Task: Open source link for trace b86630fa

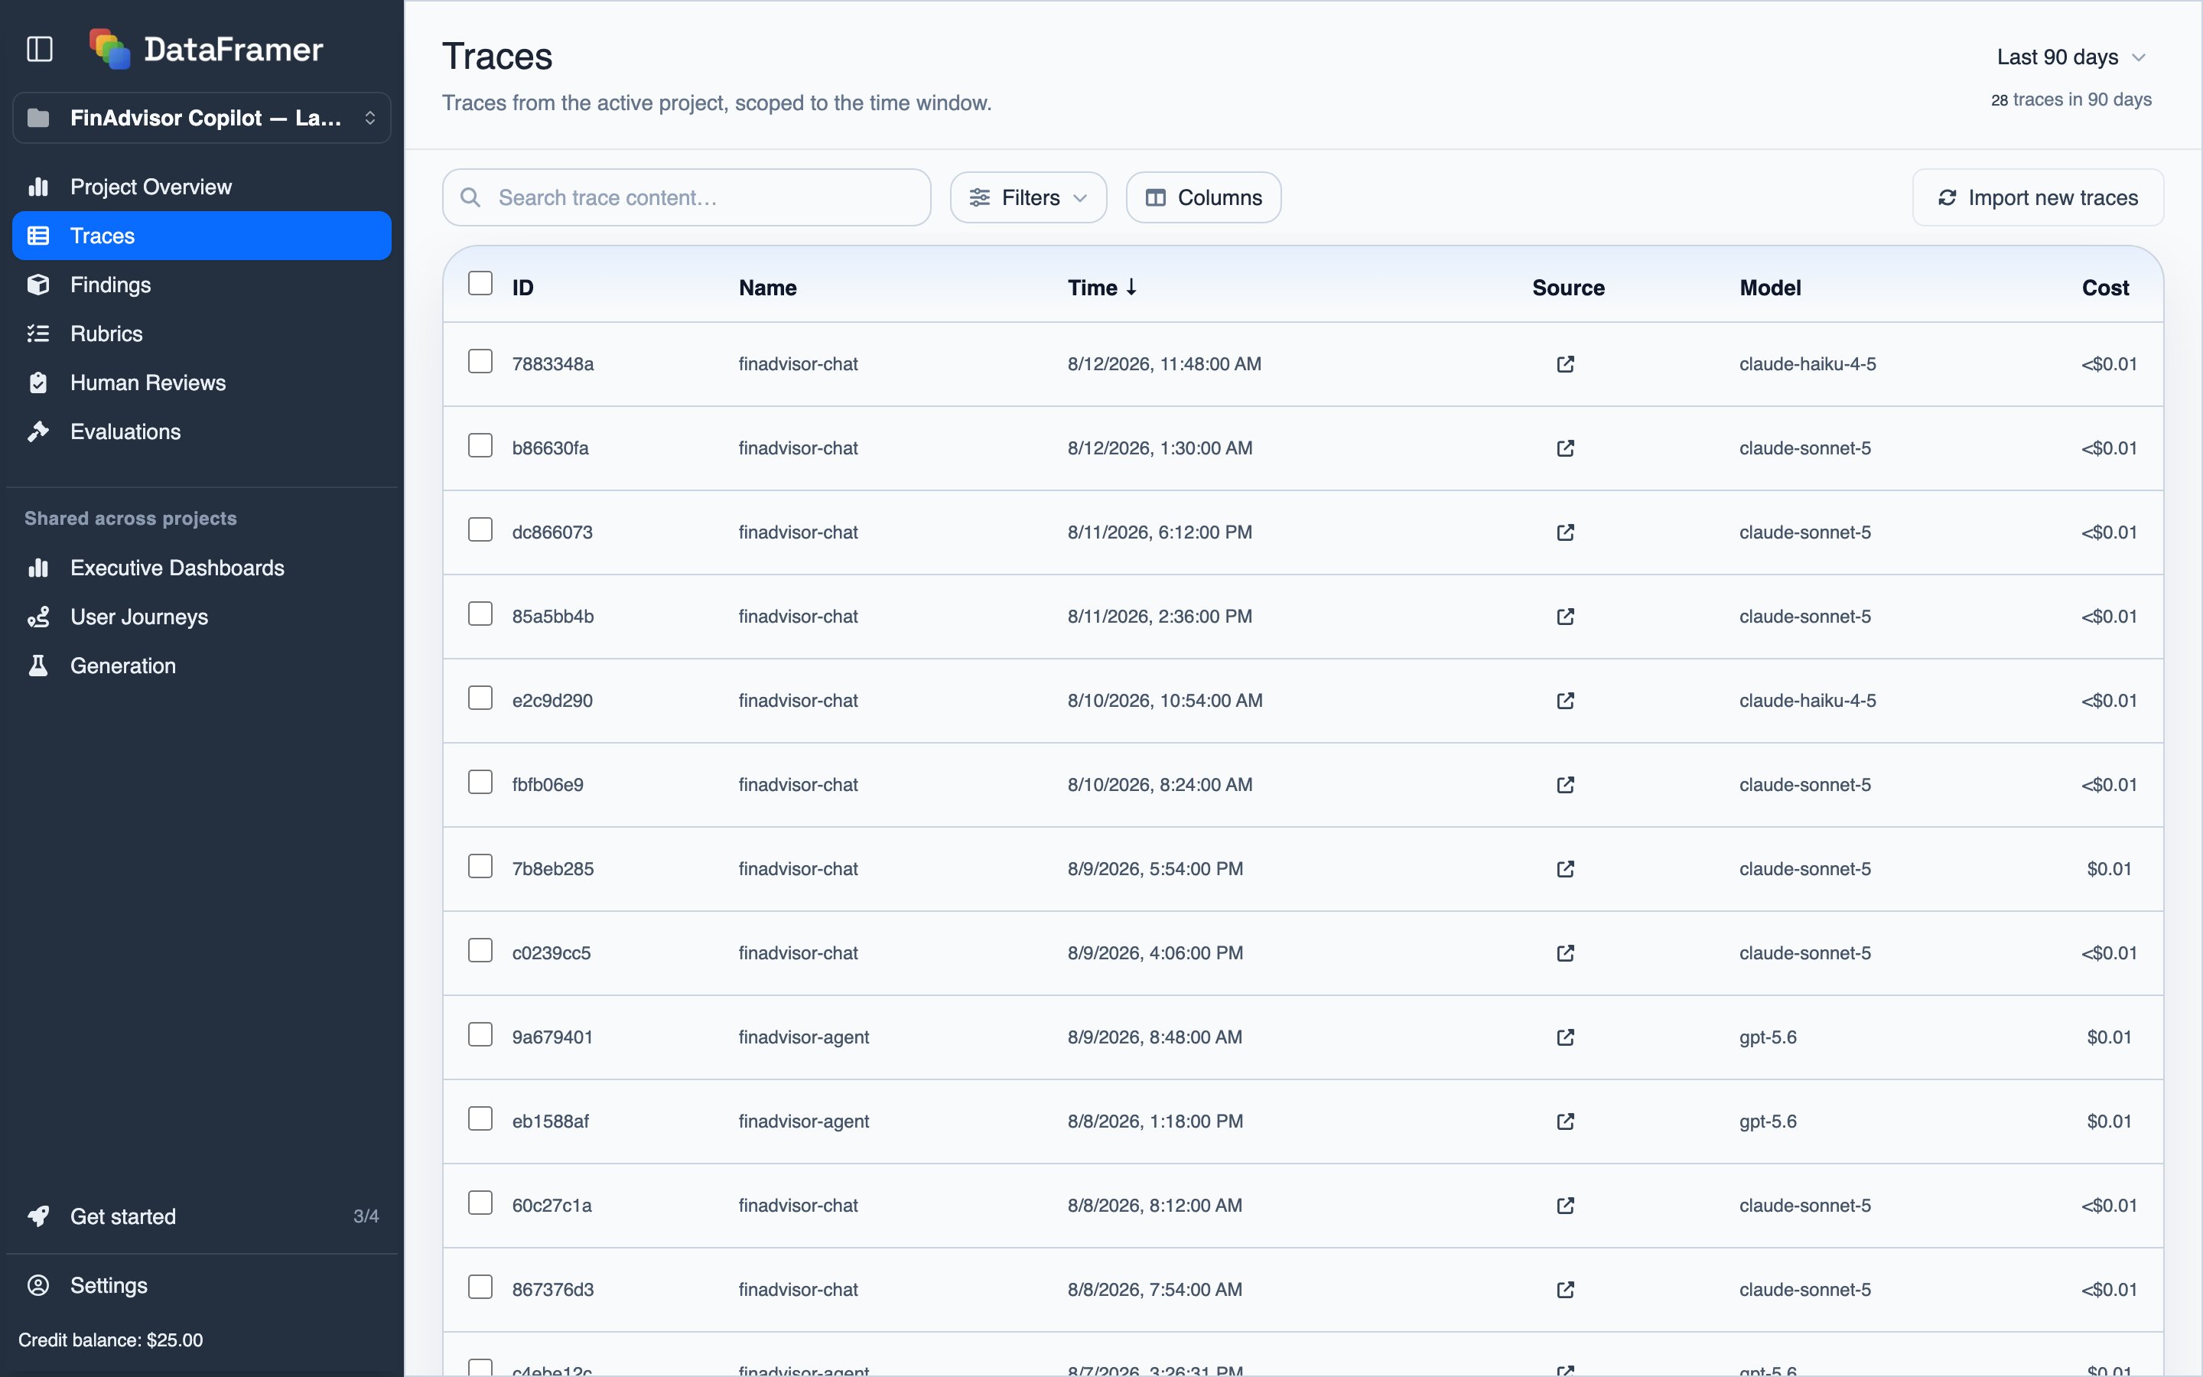Action: [1565, 448]
